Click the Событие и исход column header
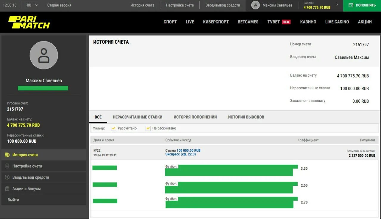The width and height of the screenshot is (381, 219). click(178, 140)
